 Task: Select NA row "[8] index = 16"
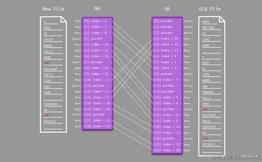[97, 68]
